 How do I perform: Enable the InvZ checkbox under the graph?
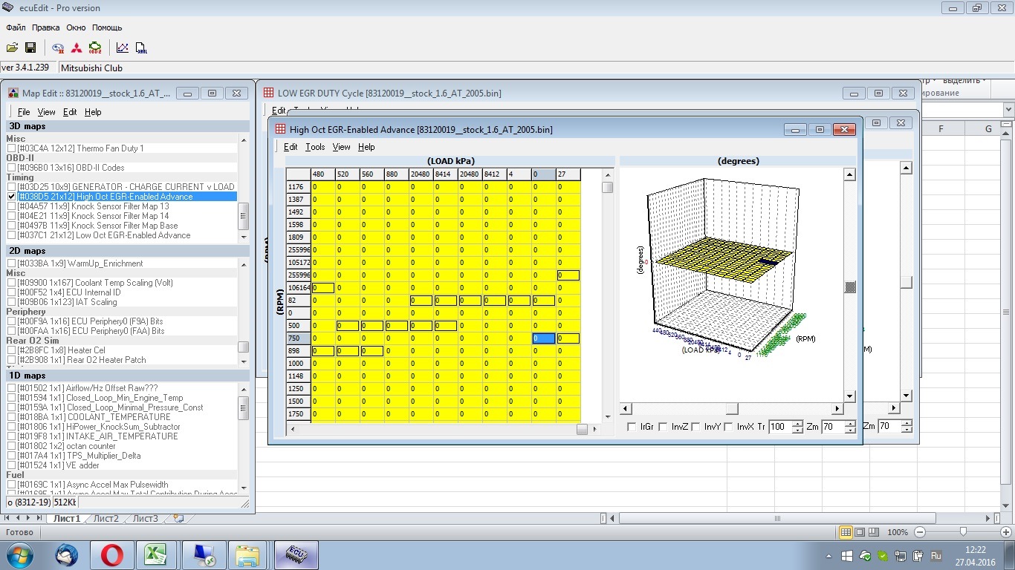664,427
